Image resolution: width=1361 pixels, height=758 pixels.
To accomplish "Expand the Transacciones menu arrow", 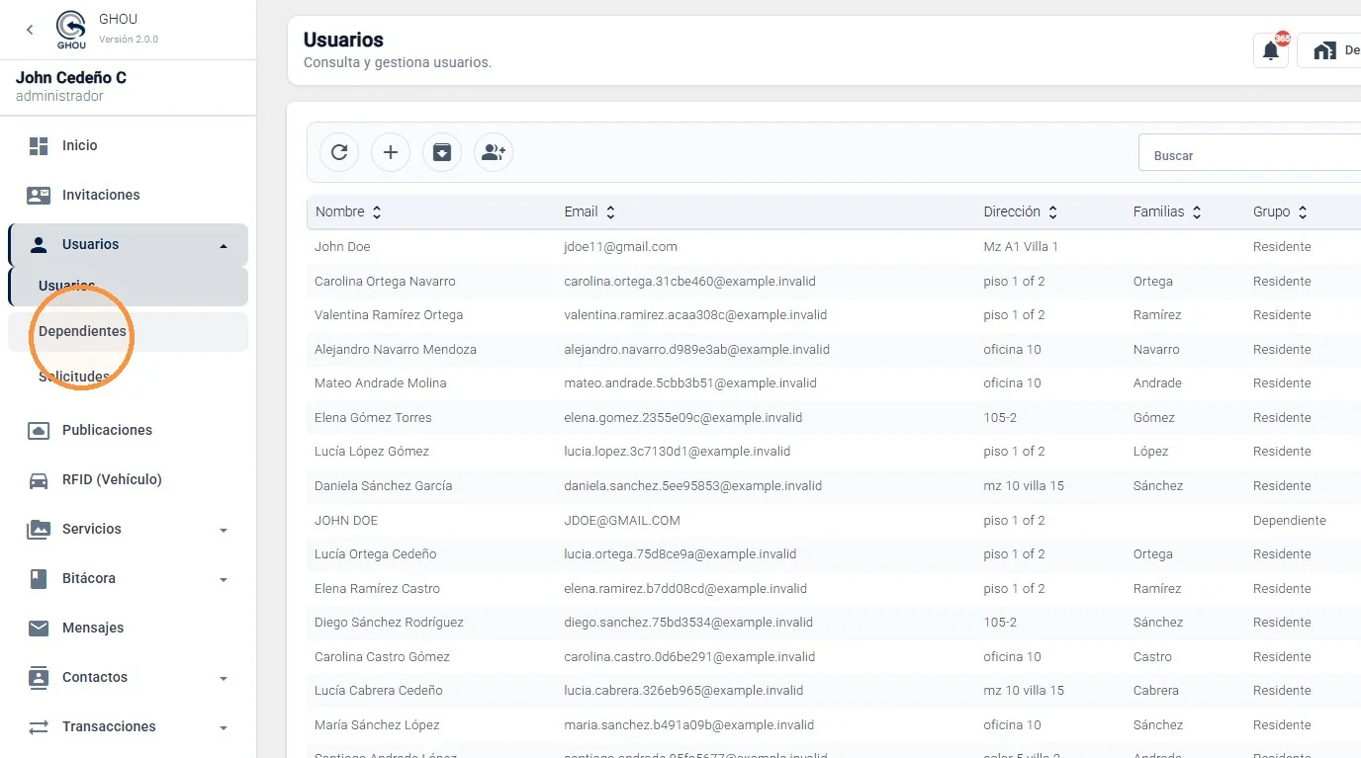I will coord(224,727).
